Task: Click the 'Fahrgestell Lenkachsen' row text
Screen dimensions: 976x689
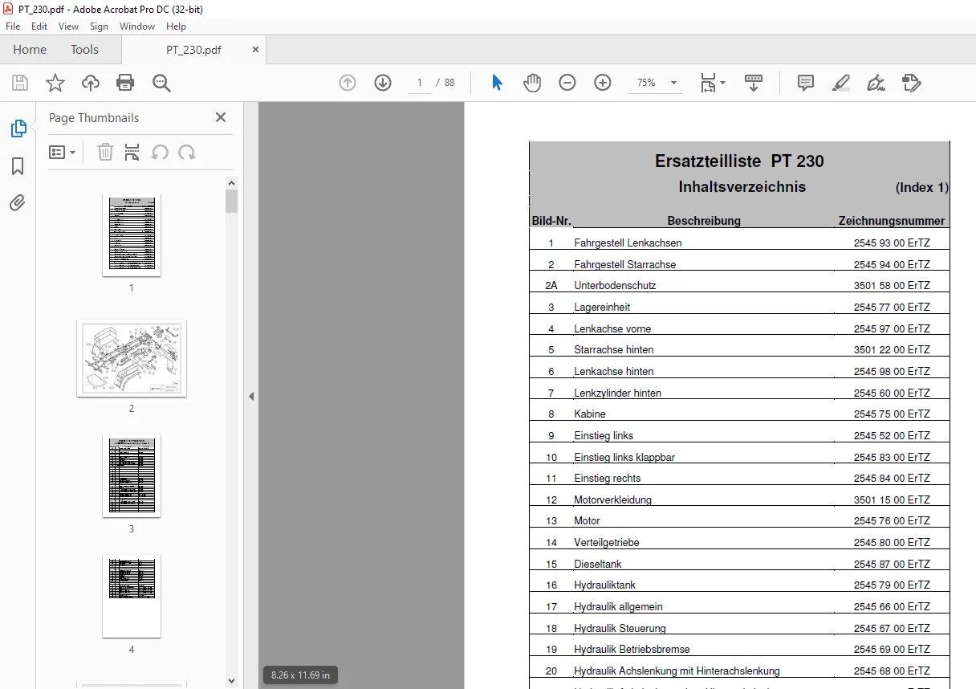Action: click(628, 243)
